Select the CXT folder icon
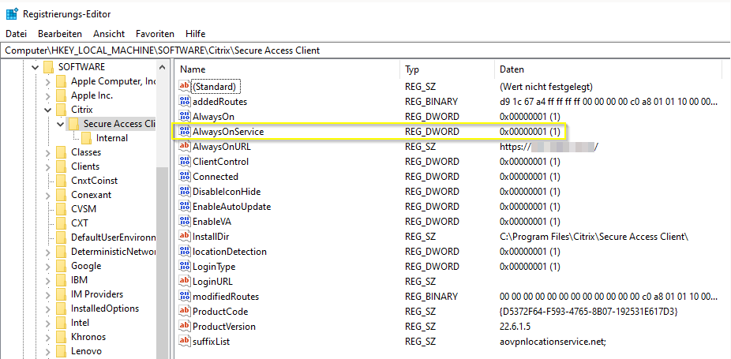731x359 pixels. [61, 223]
